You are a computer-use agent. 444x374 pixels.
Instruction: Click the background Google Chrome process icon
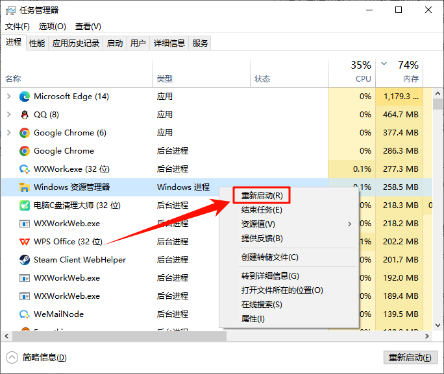(25, 151)
